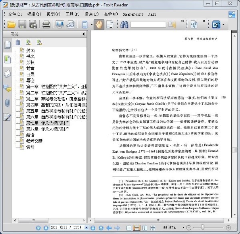Open the SharePoint menu
Image resolution: width=240 pixels, height=234 pixels.
(x=133, y=14)
